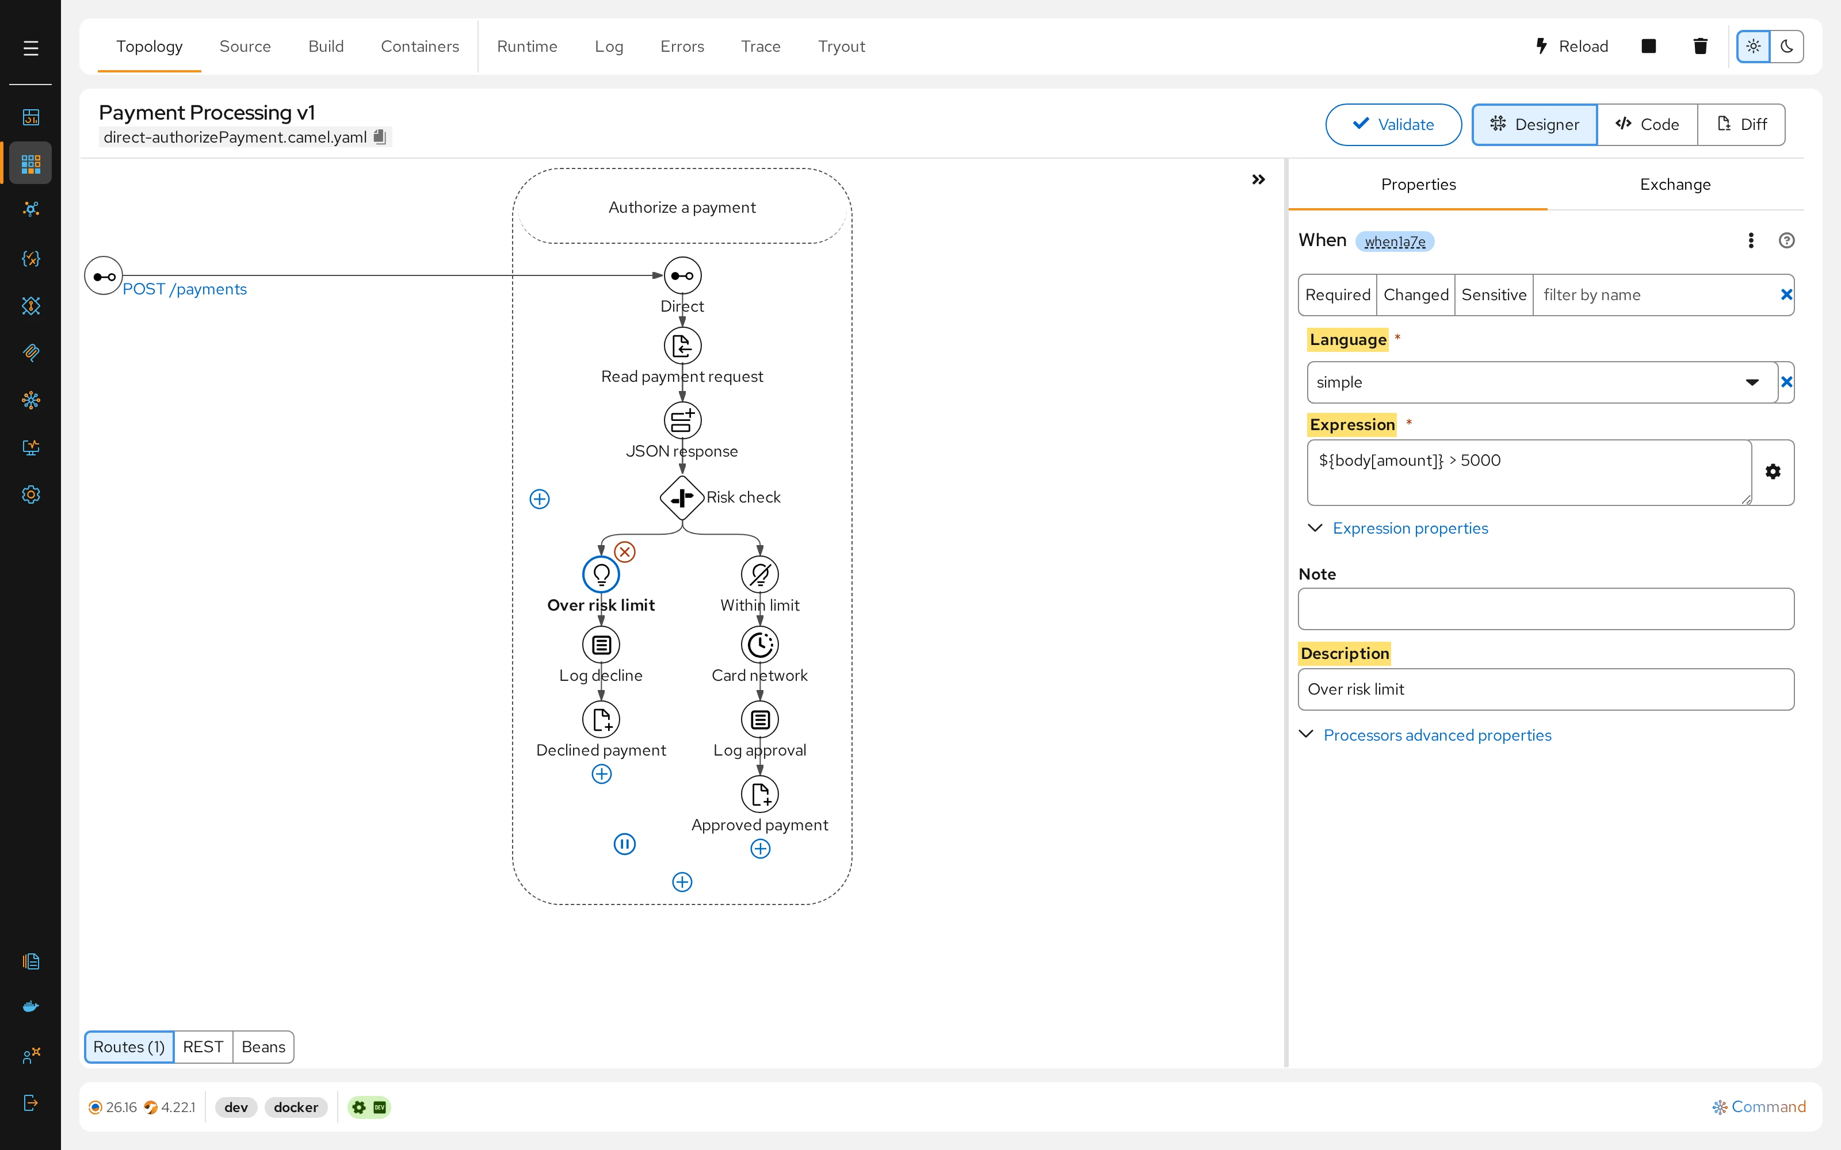Open the Command link
Screen dimensions: 1841x1150
1759,1107
